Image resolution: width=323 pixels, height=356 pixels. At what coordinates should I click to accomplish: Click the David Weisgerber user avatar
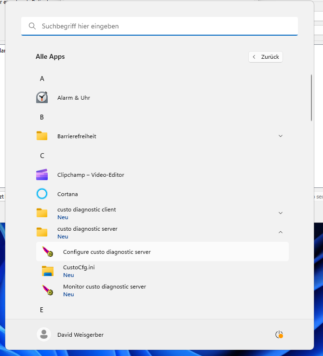coord(44,334)
